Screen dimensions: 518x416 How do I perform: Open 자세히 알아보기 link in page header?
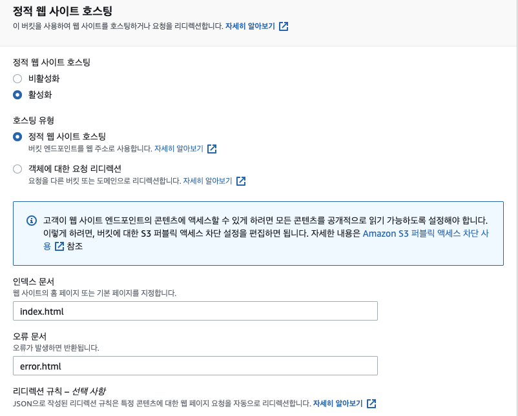click(x=250, y=26)
